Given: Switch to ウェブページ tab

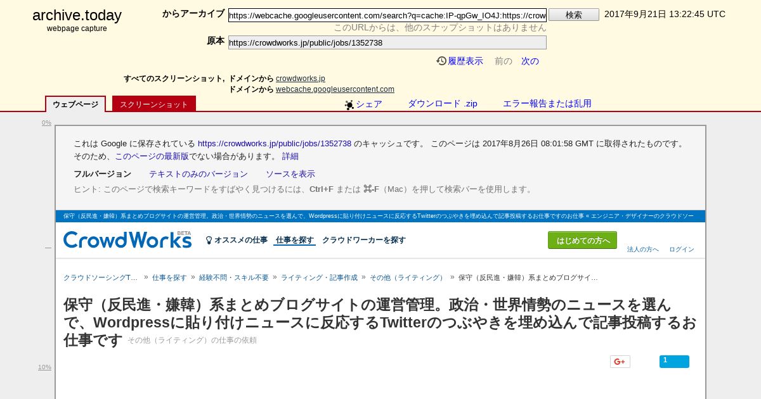Looking at the screenshot, I should pos(75,104).
